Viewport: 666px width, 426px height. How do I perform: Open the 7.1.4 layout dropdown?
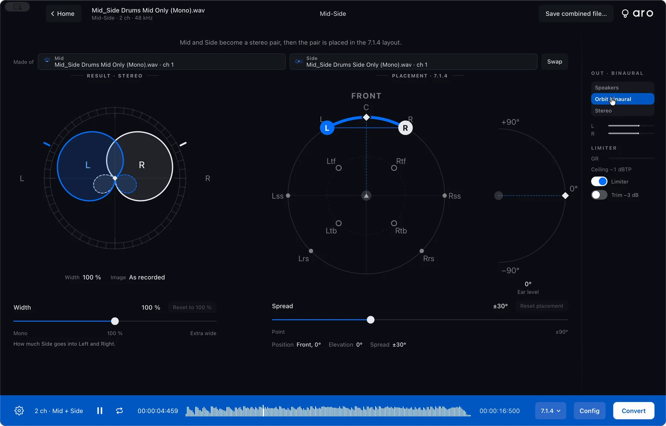pyautogui.click(x=551, y=411)
